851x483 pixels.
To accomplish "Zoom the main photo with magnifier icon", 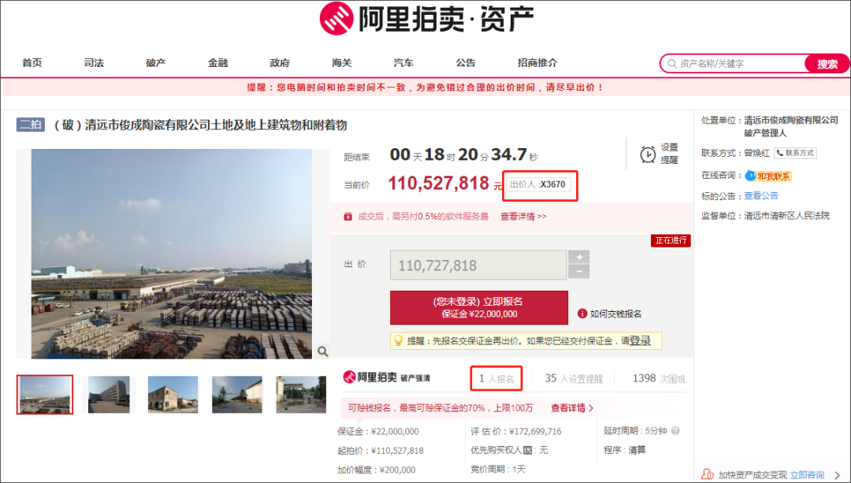I will pyautogui.click(x=322, y=351).
